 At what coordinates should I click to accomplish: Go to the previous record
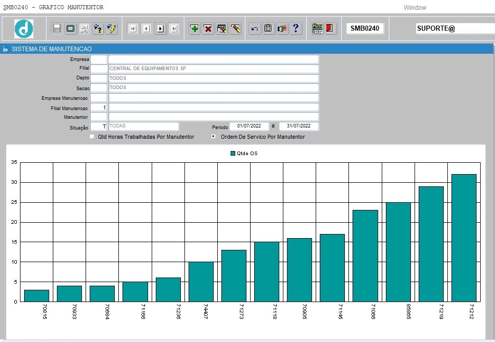[147, 29]
